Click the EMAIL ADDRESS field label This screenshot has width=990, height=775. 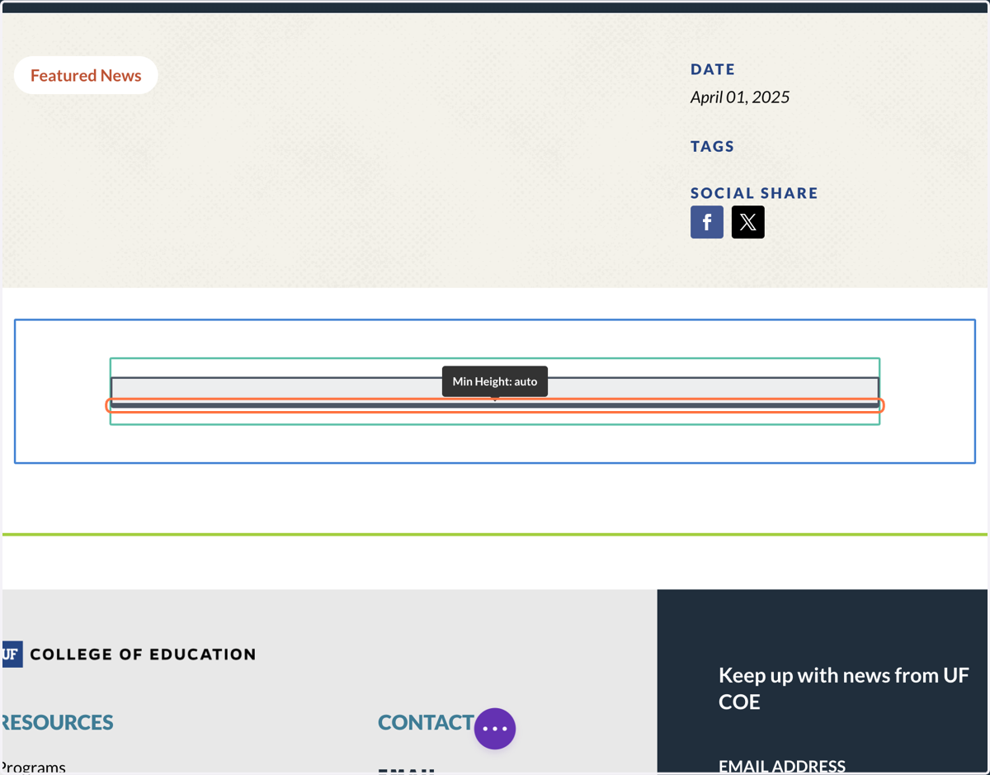(x=782, y=767)
